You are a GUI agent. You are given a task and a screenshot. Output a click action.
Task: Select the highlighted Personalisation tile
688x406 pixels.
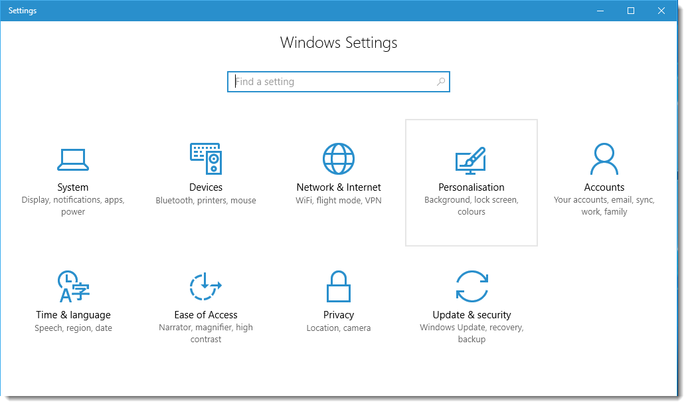pos(472,183)
